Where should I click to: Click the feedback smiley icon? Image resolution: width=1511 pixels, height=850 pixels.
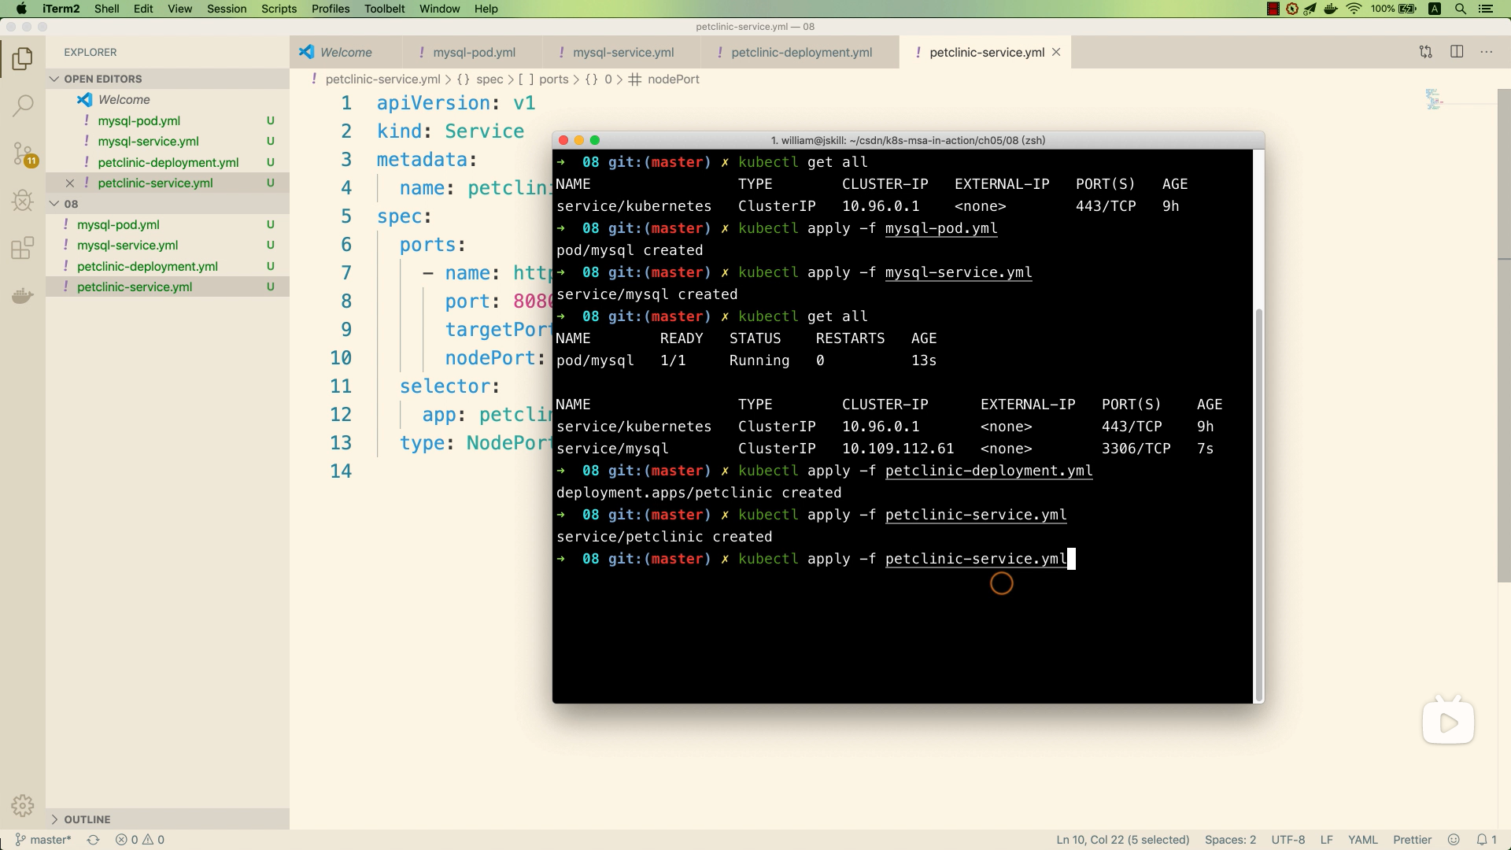(1454, 840)
